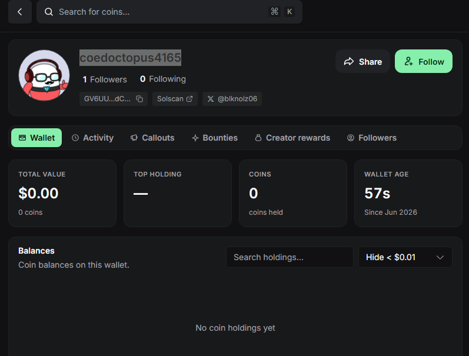View the 0 Following count
The width and height of the screenshot is (469, 356).
coord(163,79)
